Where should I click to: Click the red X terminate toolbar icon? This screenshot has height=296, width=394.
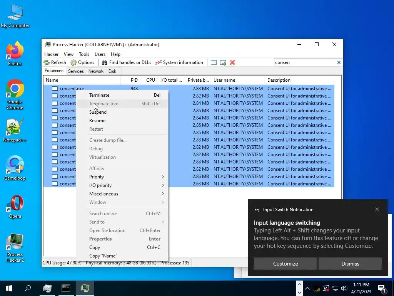click(232, 62)
